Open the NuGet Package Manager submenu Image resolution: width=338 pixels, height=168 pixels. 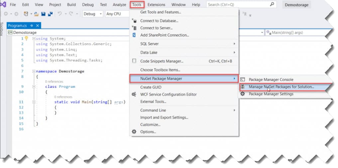coord(184,79)
